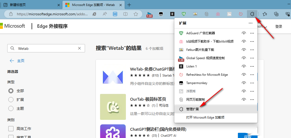The width and height of the screenshot is (291, 138).
Task: Toggle toolbar visibility for Listen 1
Action: click(244, 66)
